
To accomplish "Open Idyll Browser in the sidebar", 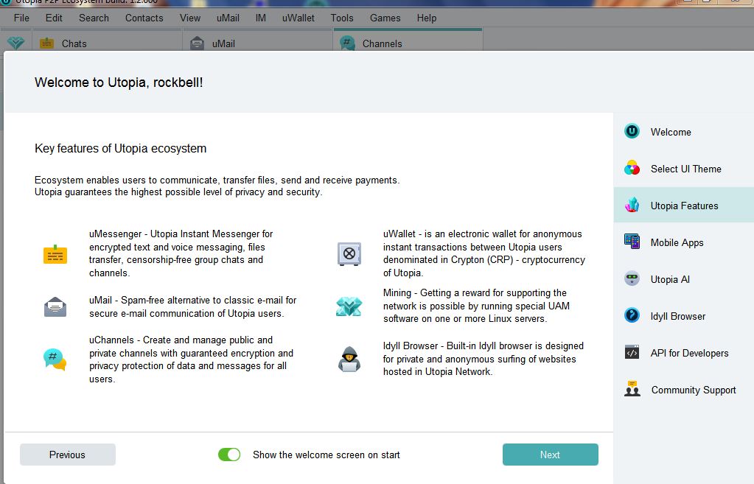I will click(684, 316).
